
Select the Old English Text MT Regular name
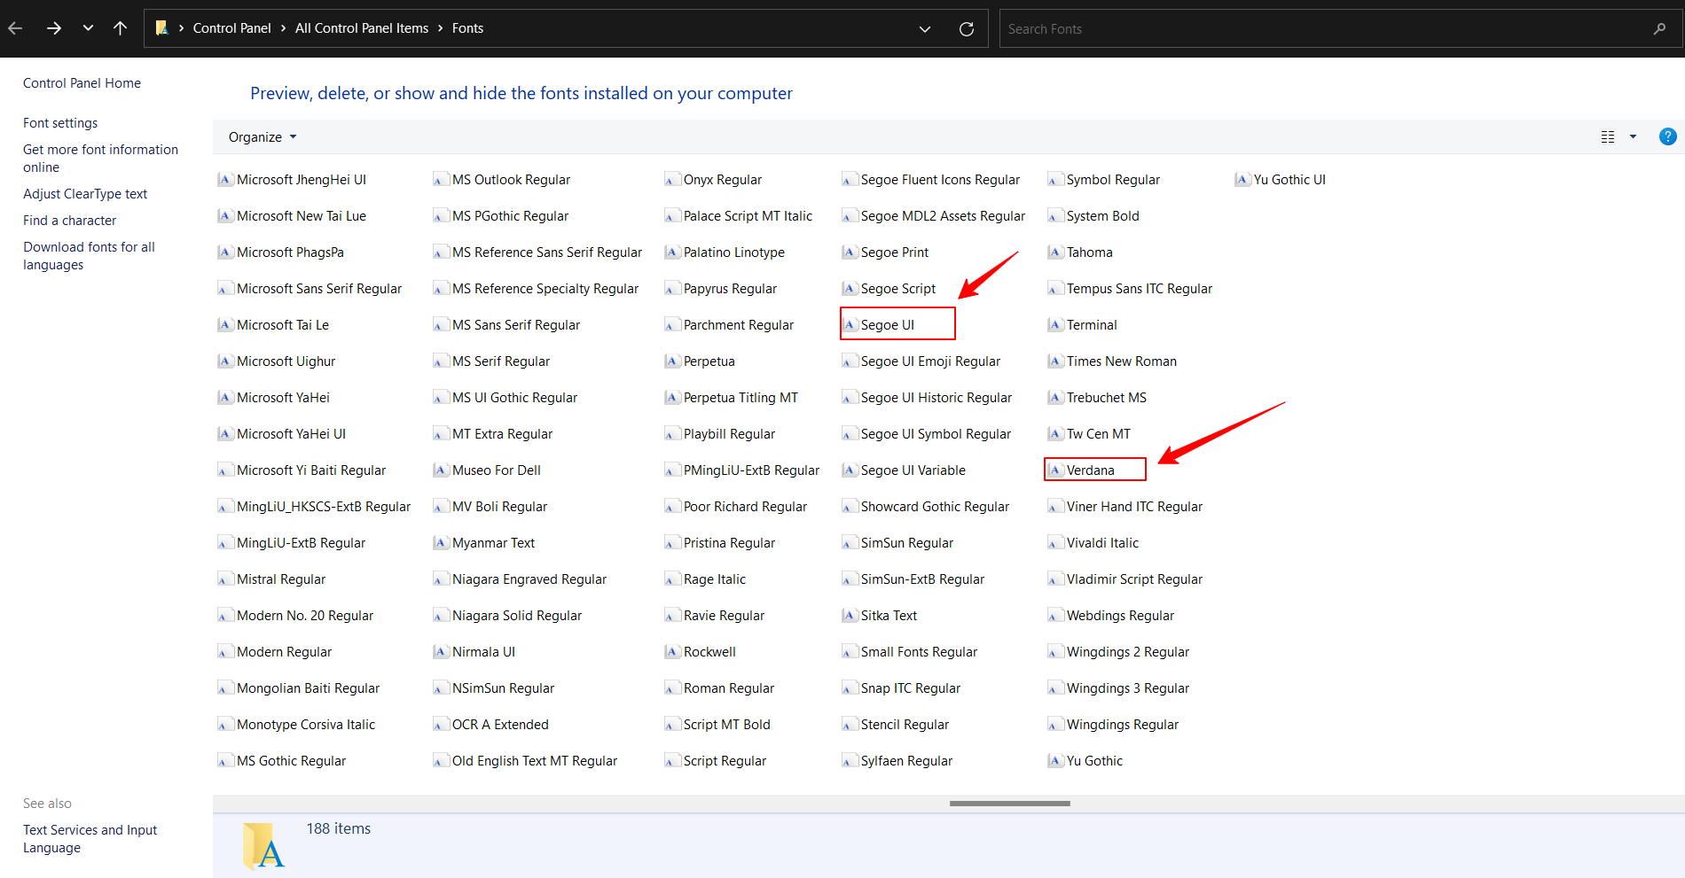pos(535,761)
